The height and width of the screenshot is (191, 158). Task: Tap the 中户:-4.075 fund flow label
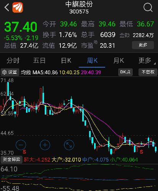click(x=96, y=160)
